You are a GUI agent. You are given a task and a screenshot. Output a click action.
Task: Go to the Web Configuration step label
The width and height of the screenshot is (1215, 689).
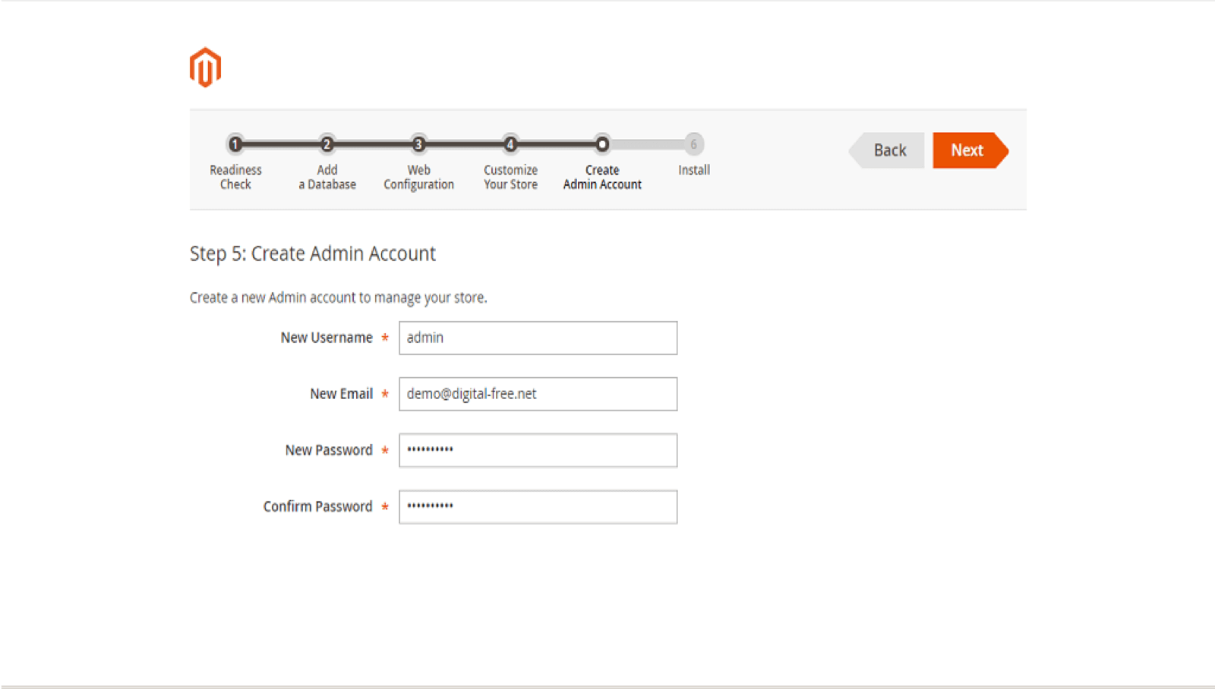pyautogui.click(x=418, y=177)
